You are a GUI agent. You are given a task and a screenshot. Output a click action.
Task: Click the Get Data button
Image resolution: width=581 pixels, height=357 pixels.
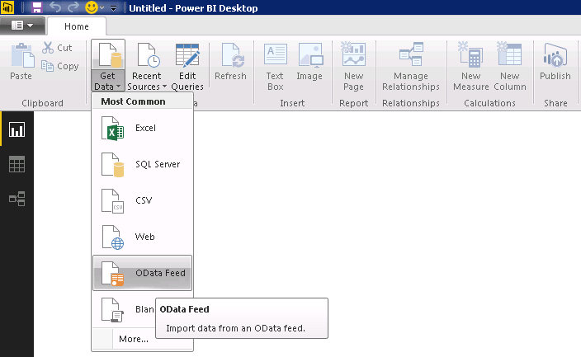pos(108,66)
